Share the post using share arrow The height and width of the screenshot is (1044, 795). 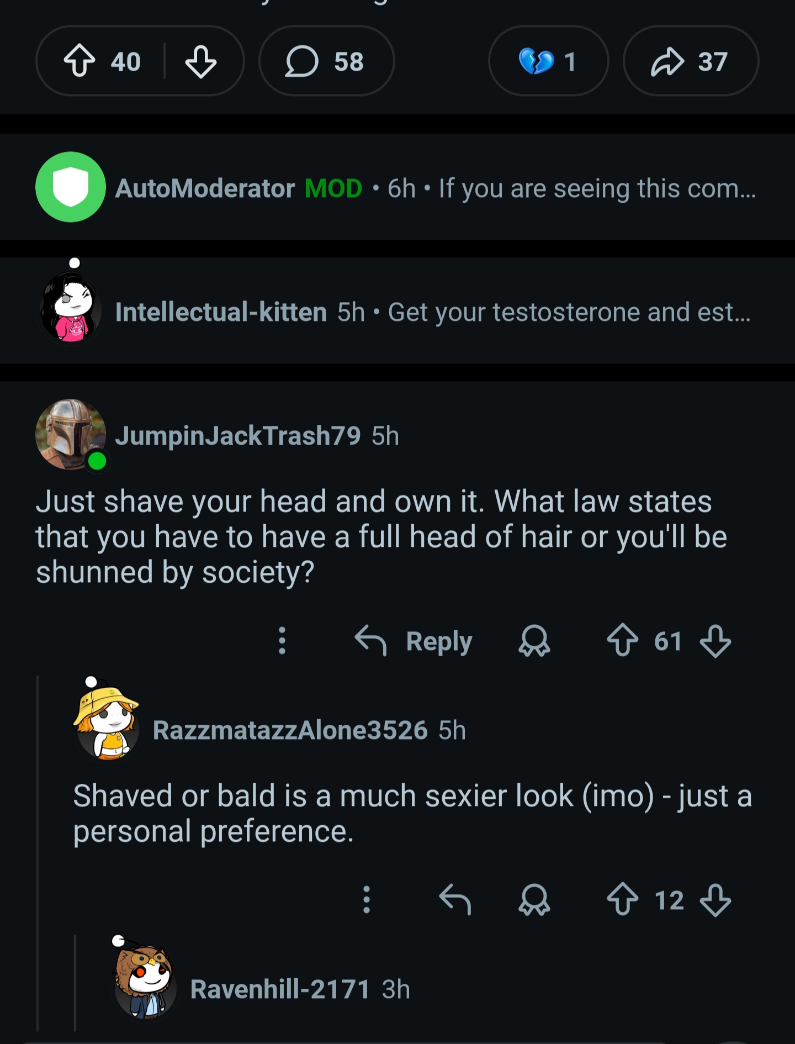[690, 61]
